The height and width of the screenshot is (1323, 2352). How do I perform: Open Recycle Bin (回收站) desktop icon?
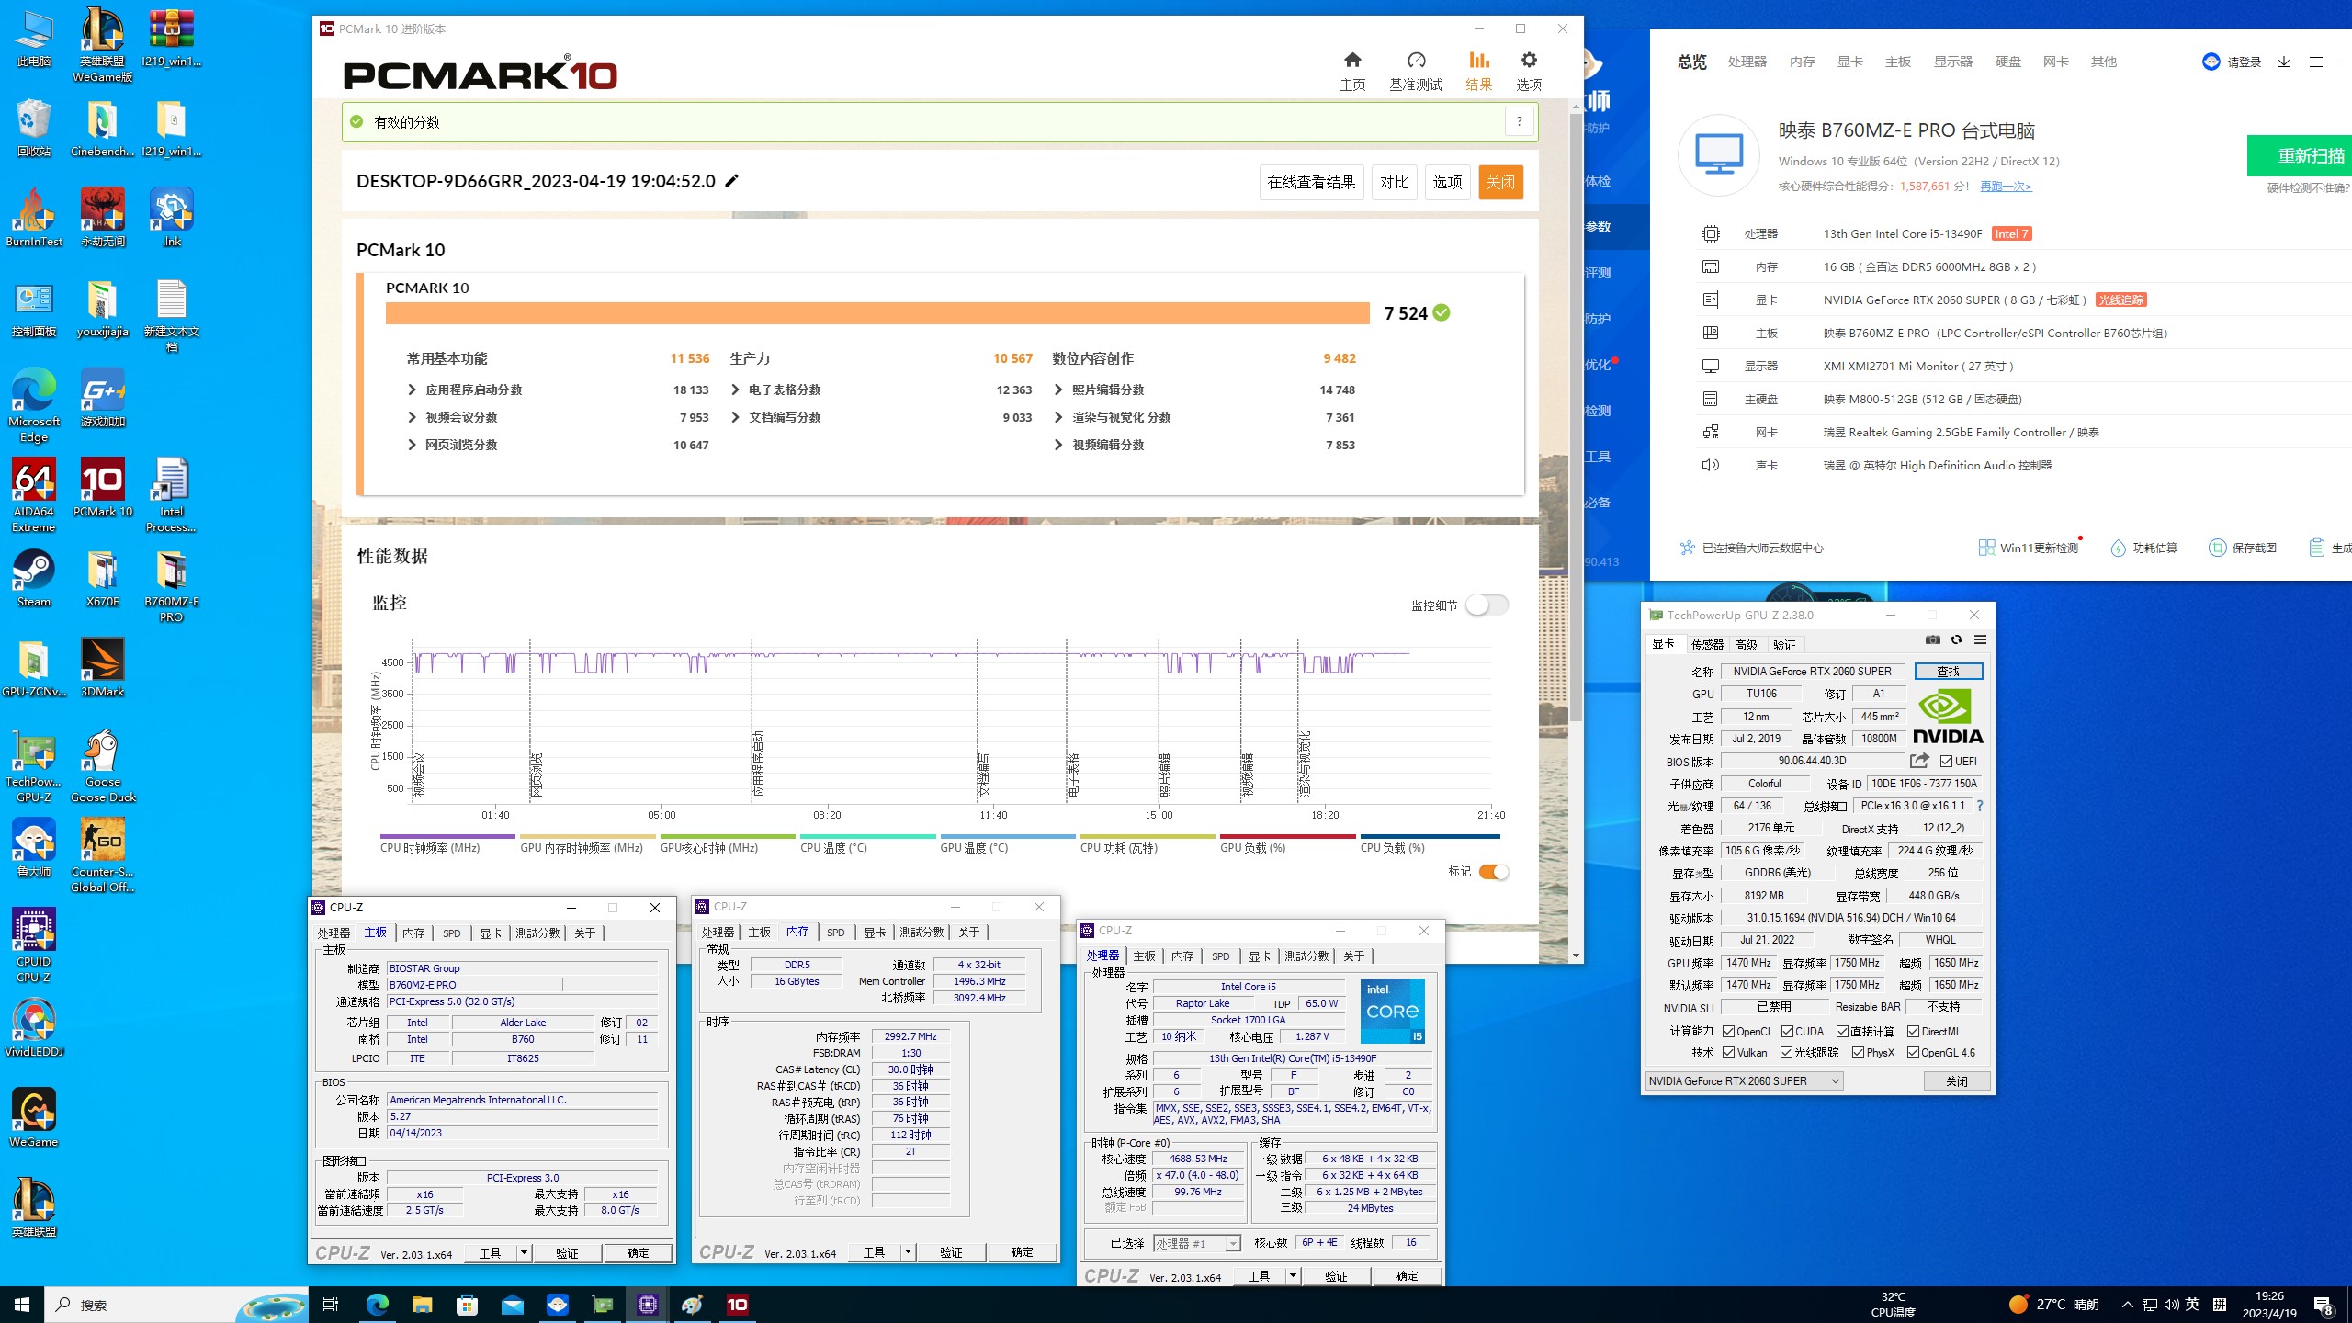[x=34, y=128]
